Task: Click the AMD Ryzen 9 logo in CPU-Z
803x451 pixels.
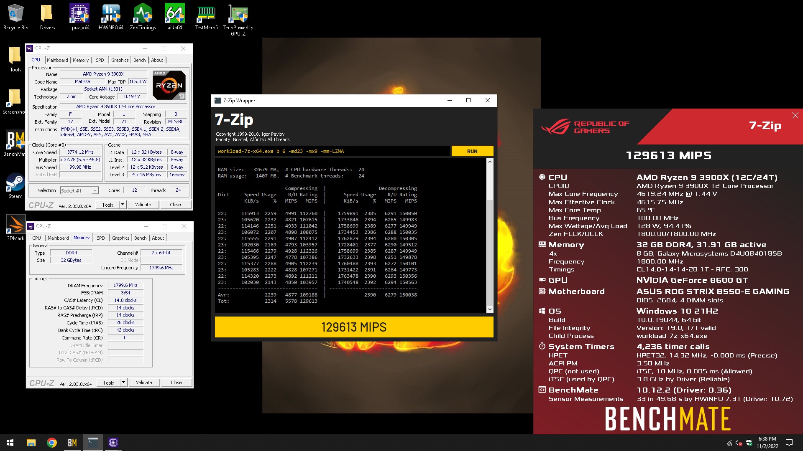Action: tap(169, 85)
